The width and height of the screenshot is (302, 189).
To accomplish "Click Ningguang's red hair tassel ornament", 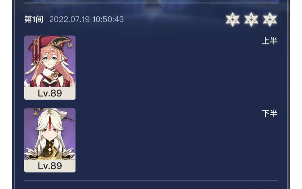I will [50, 122].
